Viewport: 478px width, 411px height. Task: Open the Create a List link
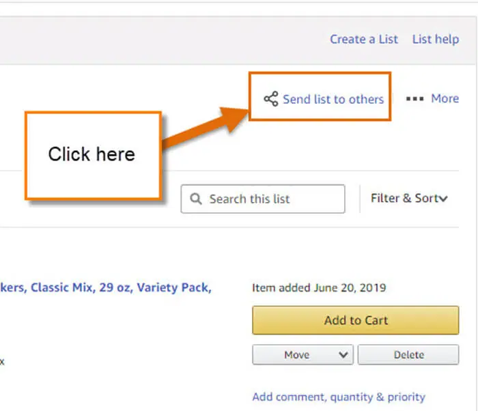364,39
